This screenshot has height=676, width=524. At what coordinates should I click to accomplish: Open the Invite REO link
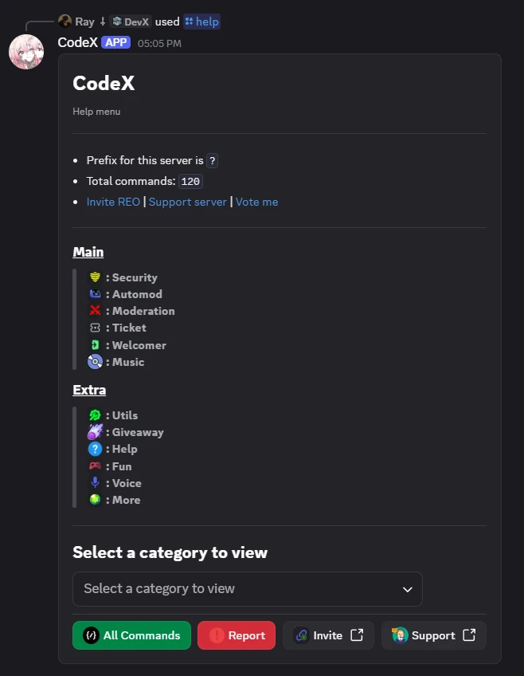(113, 202)
